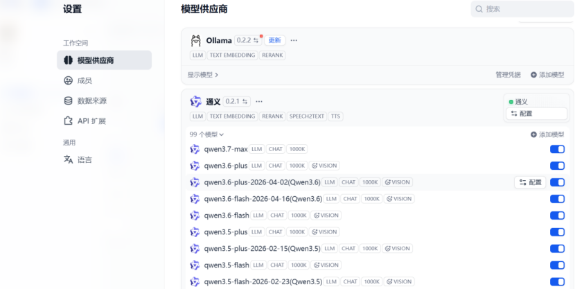Click the qwen3.5-flash-2026-02-23 model icon

(x=195, y=281)
